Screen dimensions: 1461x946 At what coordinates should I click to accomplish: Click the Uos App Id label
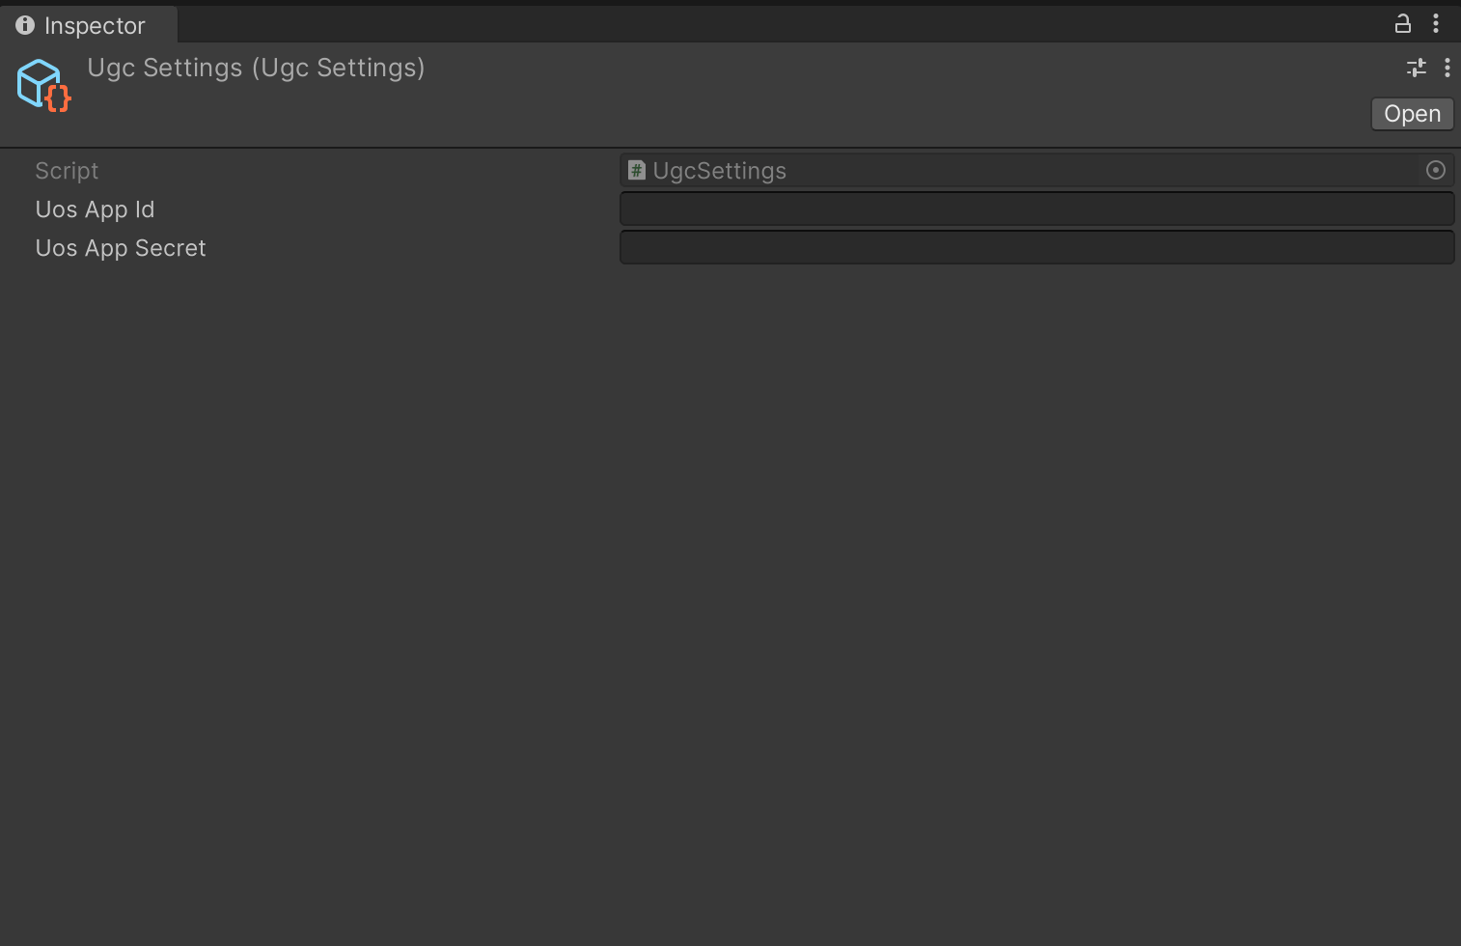tap(95, 209)
